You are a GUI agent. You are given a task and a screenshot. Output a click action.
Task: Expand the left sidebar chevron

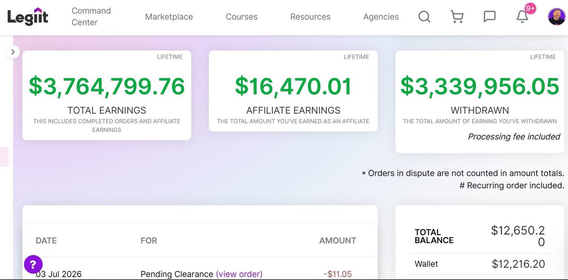point(13,52)
